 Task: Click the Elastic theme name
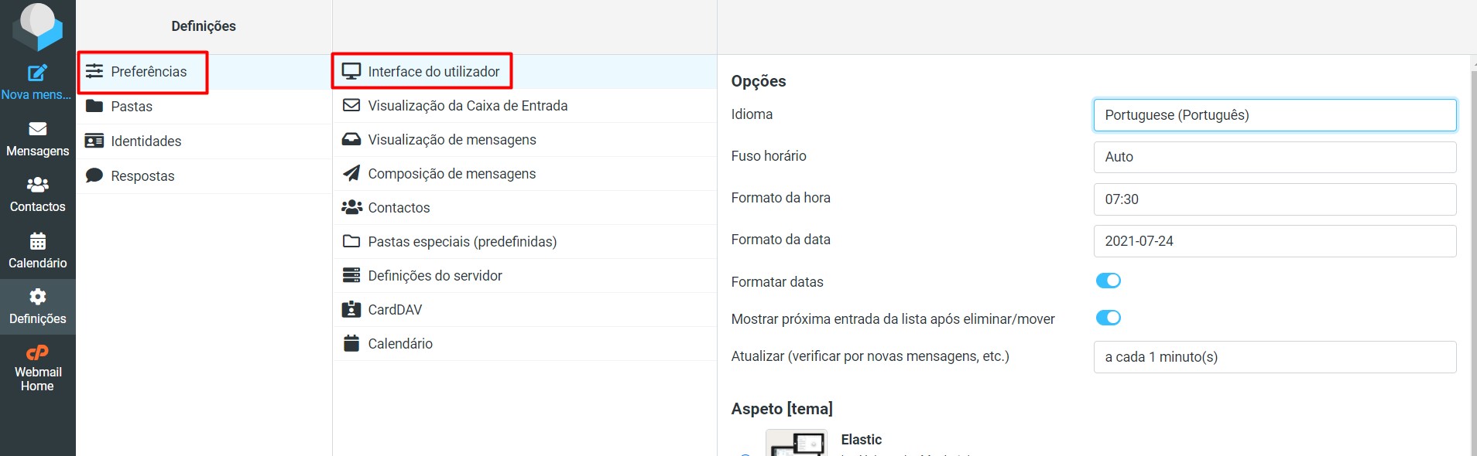pos(861,440)
